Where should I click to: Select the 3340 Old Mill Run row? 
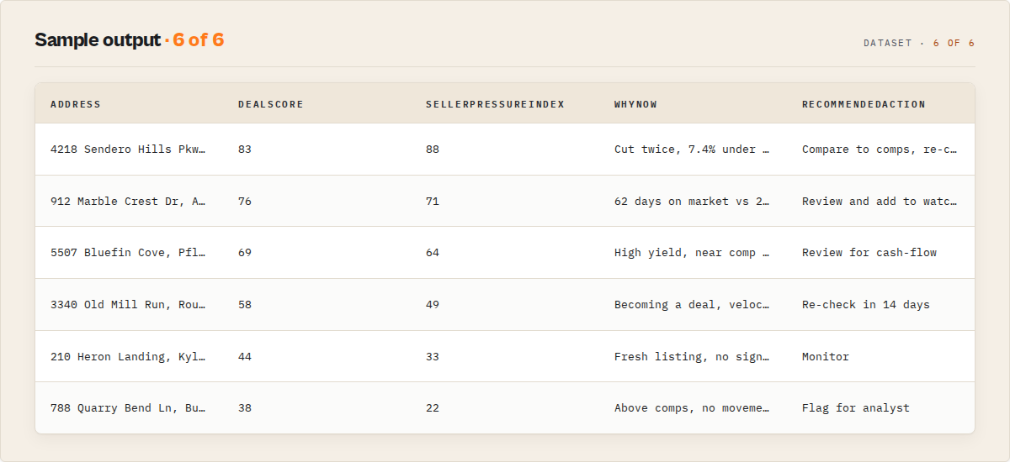pyautogui.click(x=505, y=305)
